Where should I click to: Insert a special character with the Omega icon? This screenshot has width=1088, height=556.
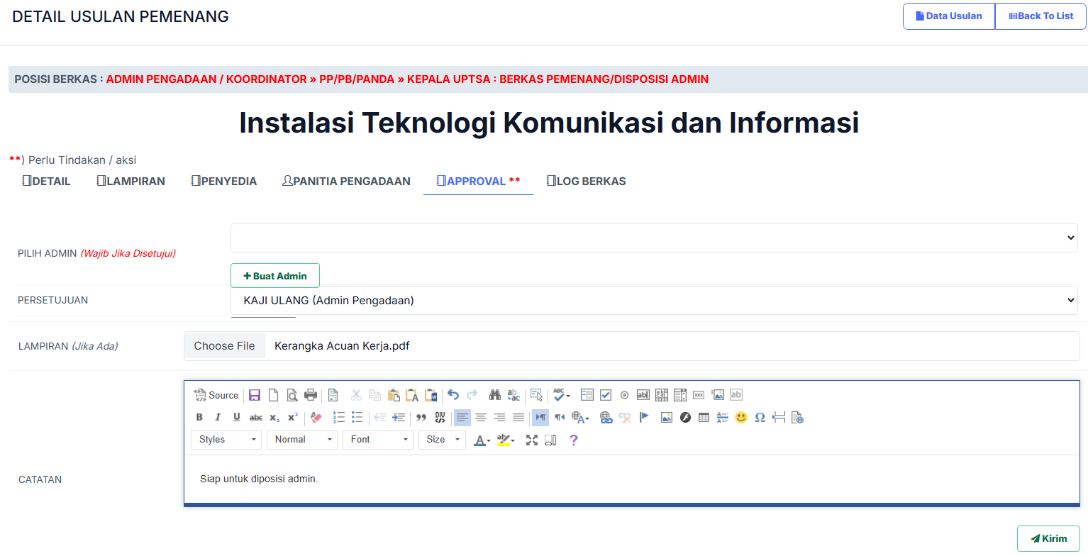(760, 418)
